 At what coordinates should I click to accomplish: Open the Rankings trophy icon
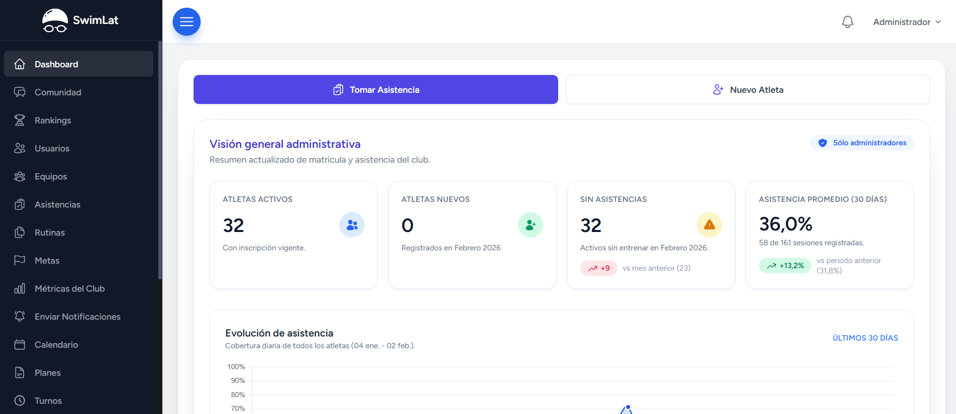tap(20, 120)
